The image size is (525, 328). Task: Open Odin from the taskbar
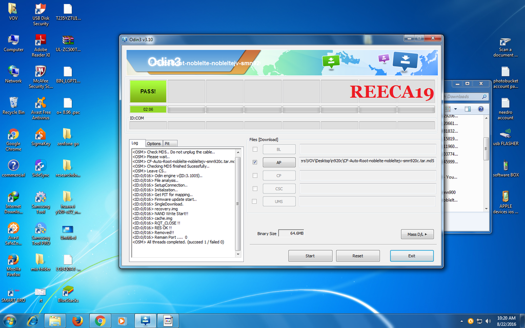pyautogui.click(x=145, y=320)
